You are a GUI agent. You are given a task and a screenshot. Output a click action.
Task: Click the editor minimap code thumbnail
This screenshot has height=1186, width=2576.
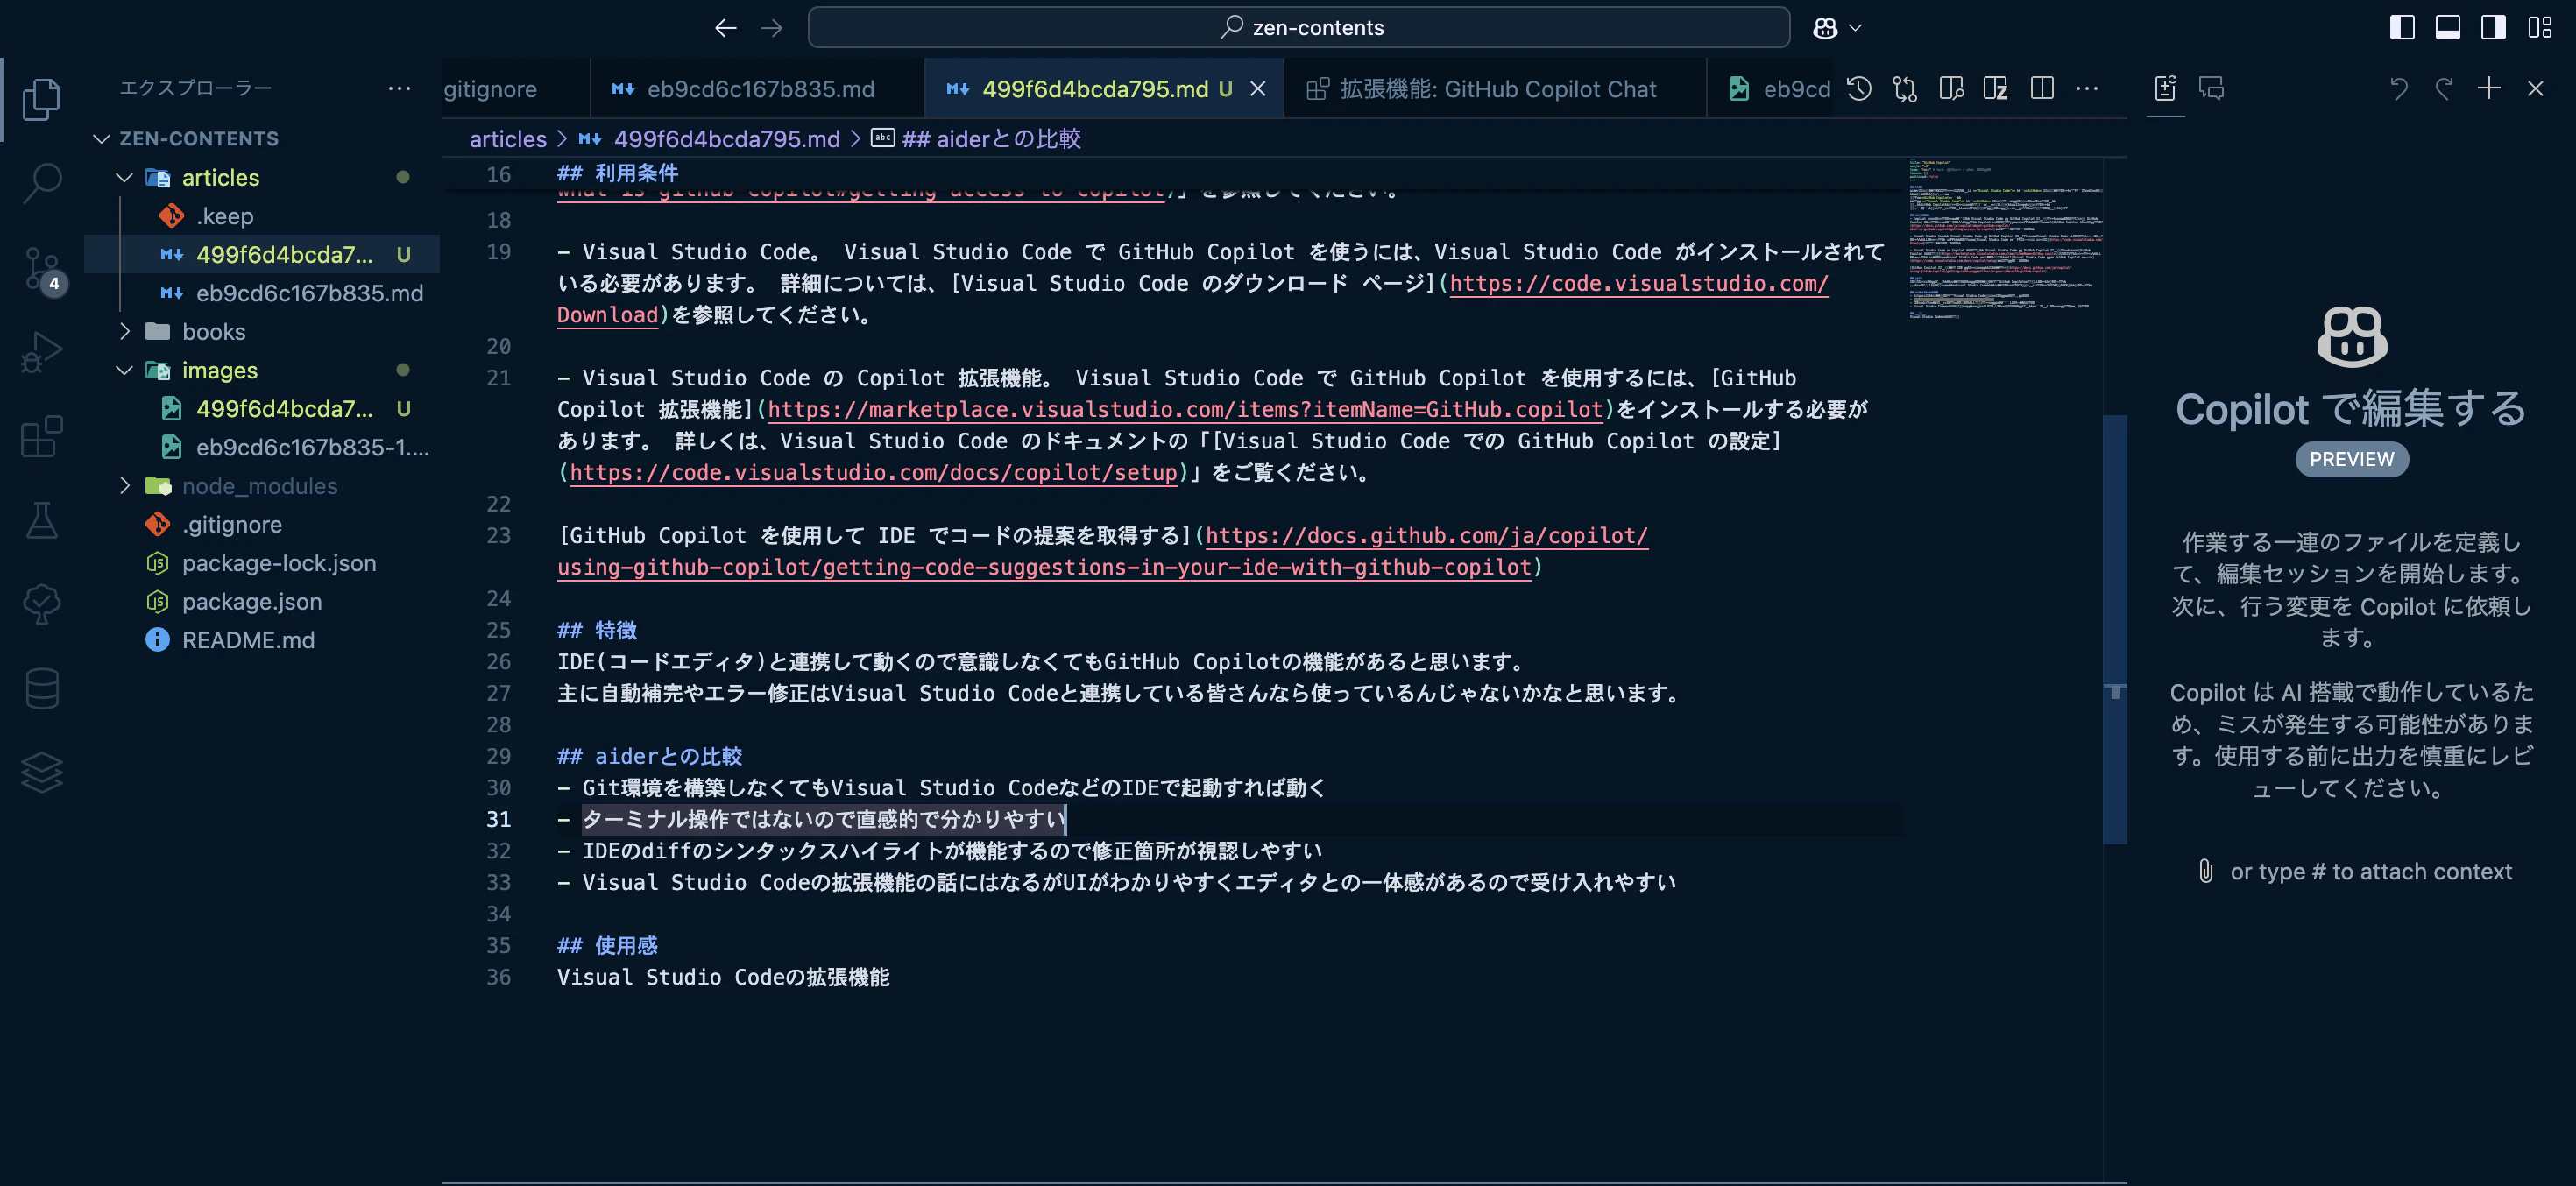click(2005, 239)
